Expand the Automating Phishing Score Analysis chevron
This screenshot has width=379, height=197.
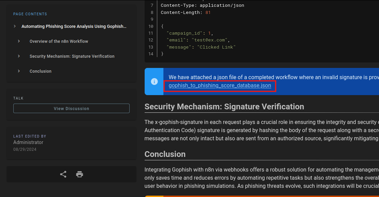[15, 26]
